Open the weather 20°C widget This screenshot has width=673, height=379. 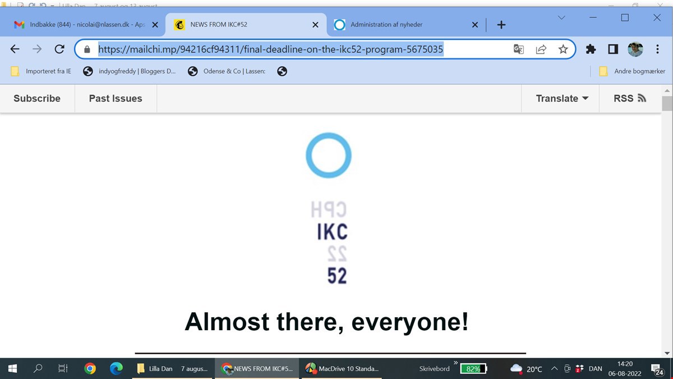pyautogui.click(x=526, y=369)
